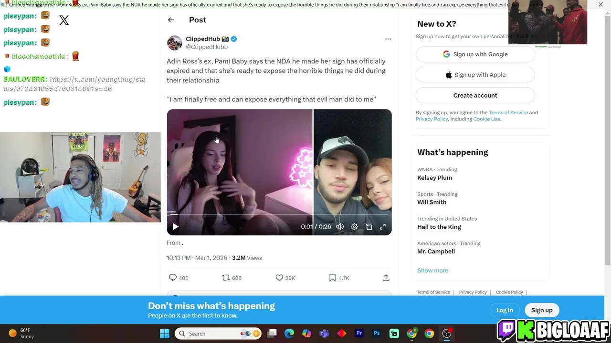
Task: Seek on the video progress bar
Action: click(x=279, y=215)
